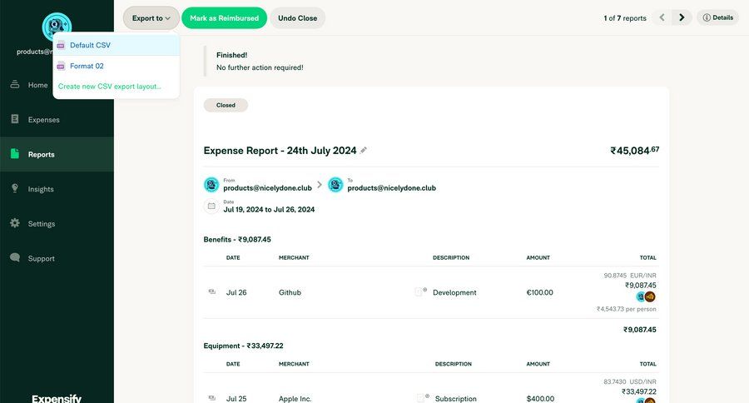Click the $400.00 amount

540,399
